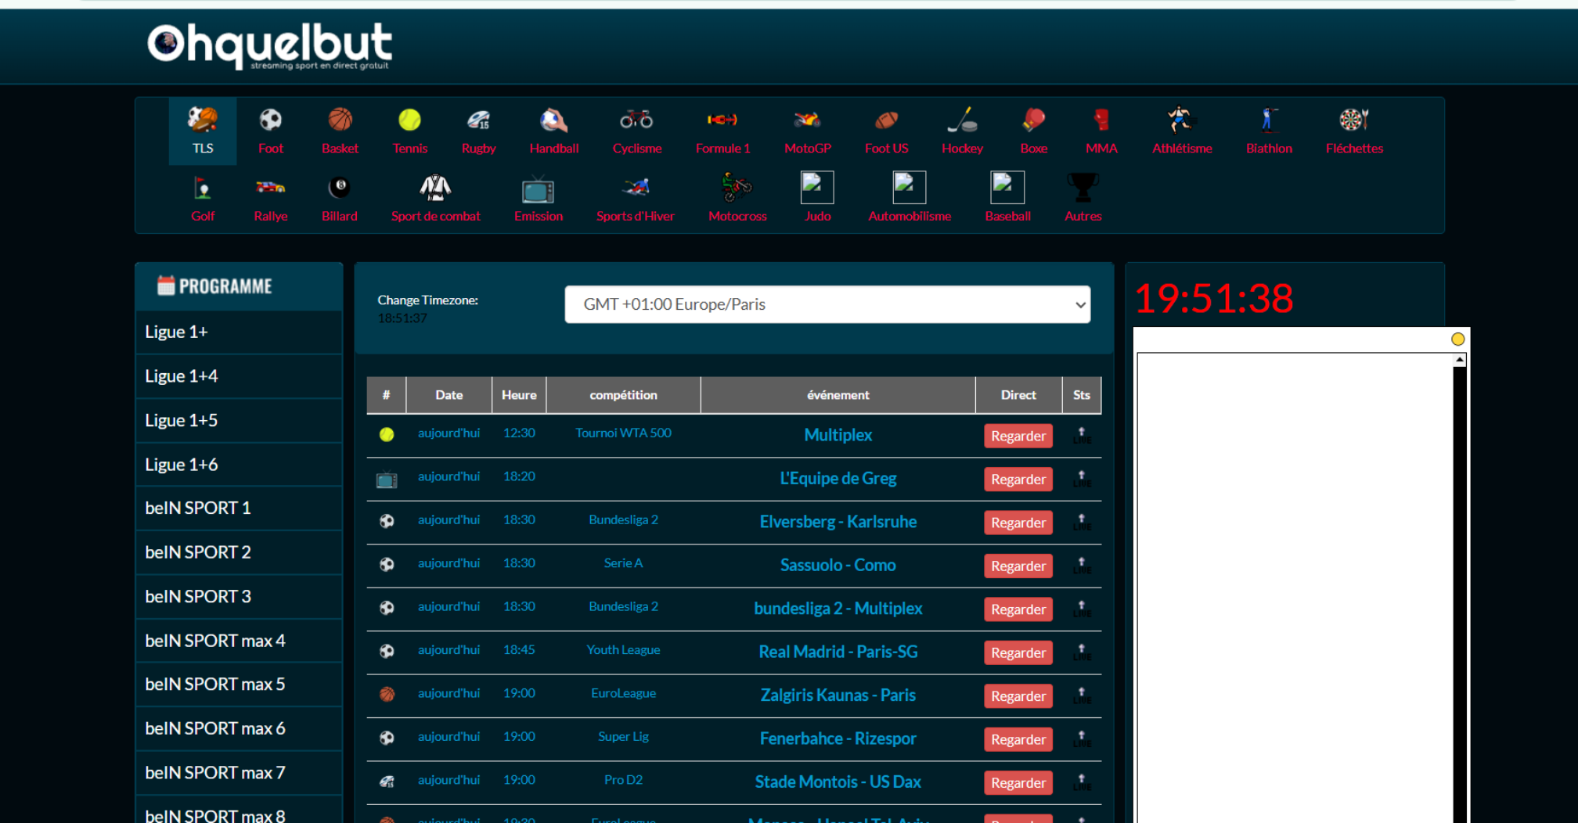
Task: Click the Ohquelbut site logo
Action: 270,45
